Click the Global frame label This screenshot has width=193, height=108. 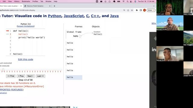pos(74,32)
